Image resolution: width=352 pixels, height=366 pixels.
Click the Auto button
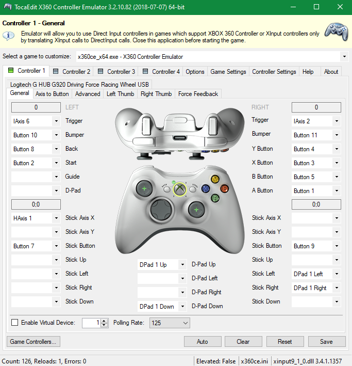(203, 342)
